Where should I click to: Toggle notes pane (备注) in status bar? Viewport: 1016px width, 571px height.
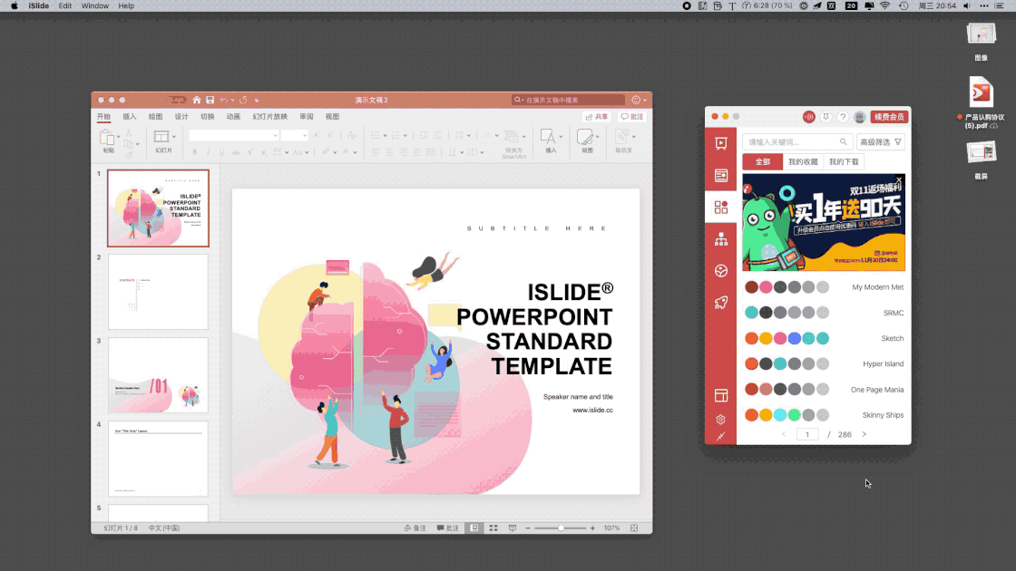click(415, 527)
